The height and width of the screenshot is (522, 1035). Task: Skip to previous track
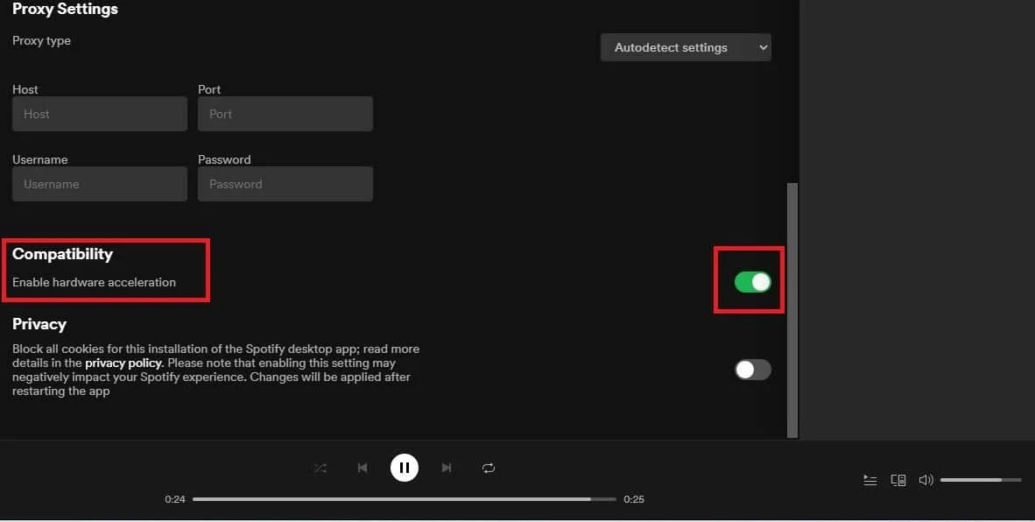click(363, 468)
